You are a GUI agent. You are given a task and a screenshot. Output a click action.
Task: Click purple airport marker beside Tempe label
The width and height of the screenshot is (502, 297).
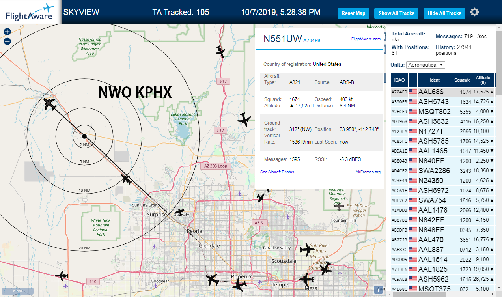260,282
